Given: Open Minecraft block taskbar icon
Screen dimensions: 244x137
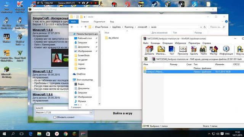Looking at the screenshot, I should [x=74, y=134].
